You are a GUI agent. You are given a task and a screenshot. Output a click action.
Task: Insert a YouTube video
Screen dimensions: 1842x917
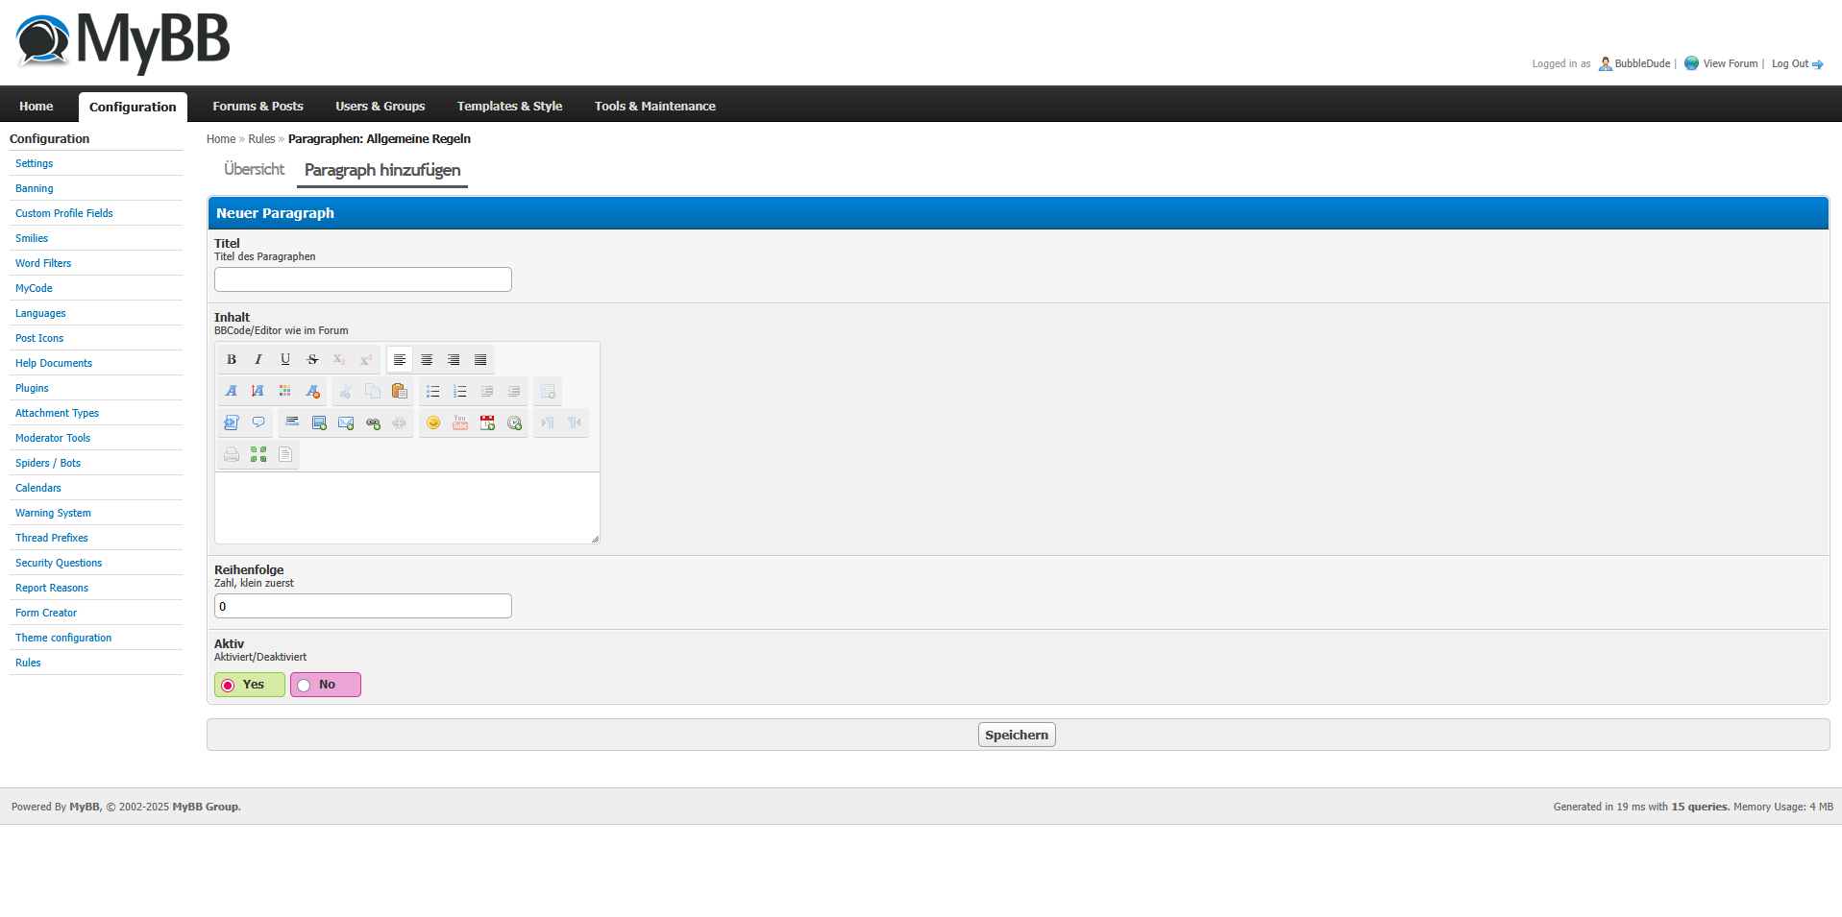(460, 422)
